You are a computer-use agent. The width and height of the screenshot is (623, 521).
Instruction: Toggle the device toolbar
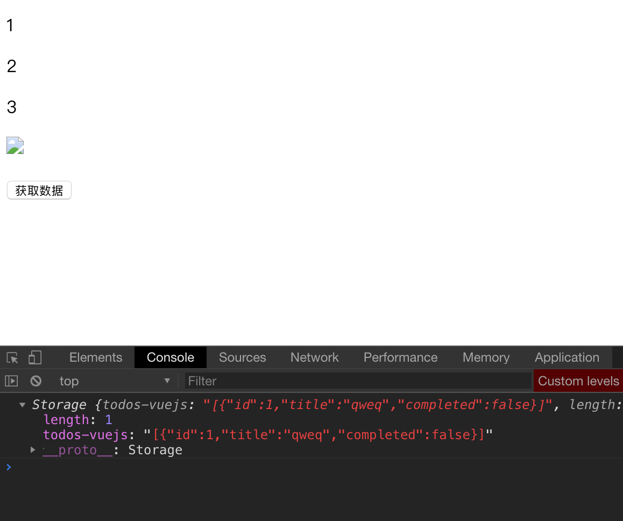[x=34, y=357]
